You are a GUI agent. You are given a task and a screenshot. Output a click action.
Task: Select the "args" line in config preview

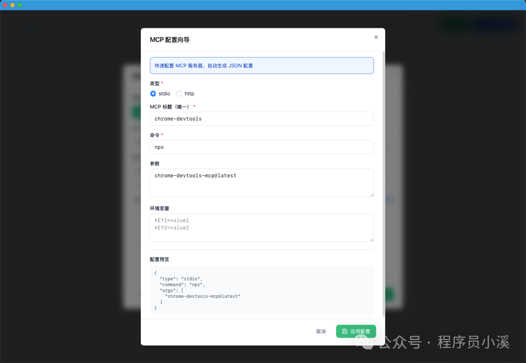coord(170,290)
